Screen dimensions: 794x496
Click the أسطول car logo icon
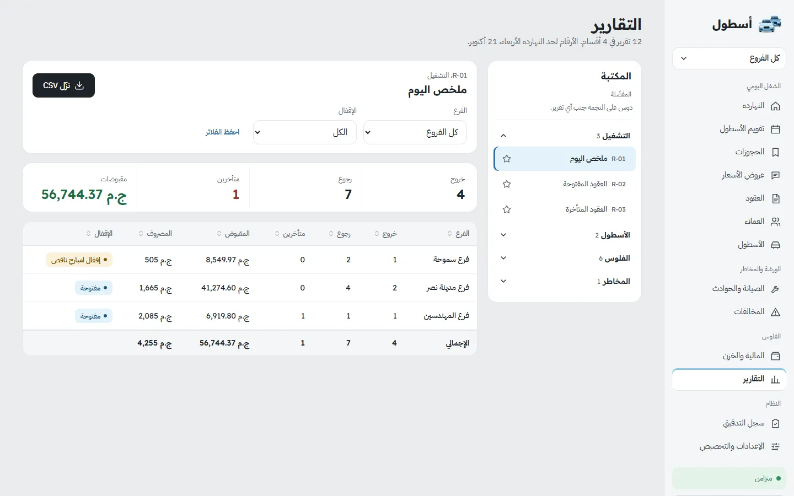coord(770,24)
